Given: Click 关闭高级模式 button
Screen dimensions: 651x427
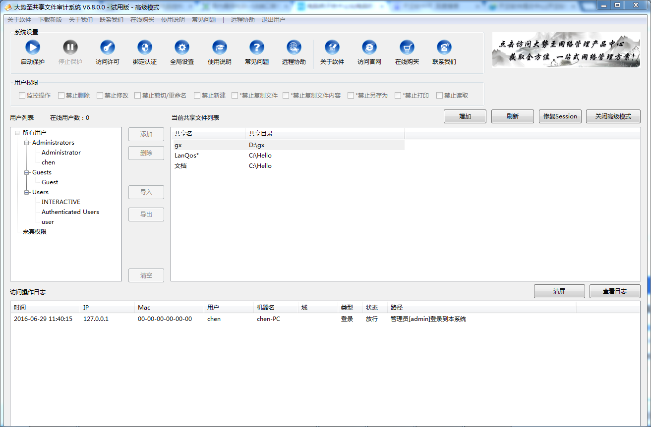Looking at the screenshot, I should (613, 116).
